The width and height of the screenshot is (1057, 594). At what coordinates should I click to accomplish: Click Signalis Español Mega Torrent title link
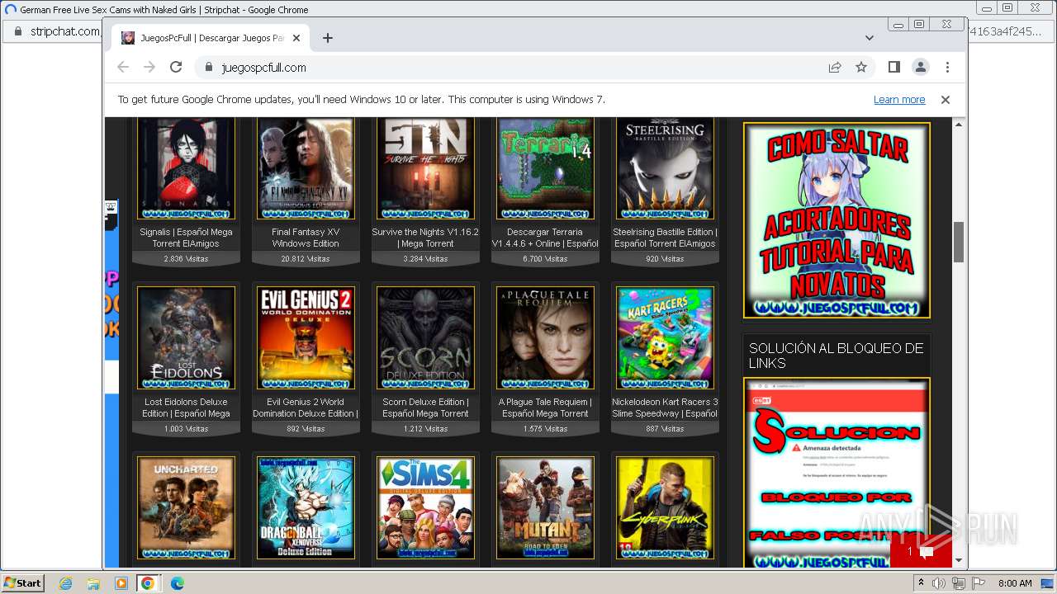click(x=186, y=238)
